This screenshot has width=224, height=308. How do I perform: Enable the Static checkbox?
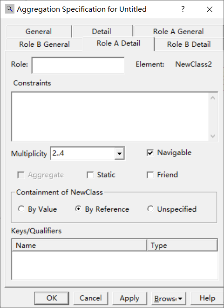(90, 175)
